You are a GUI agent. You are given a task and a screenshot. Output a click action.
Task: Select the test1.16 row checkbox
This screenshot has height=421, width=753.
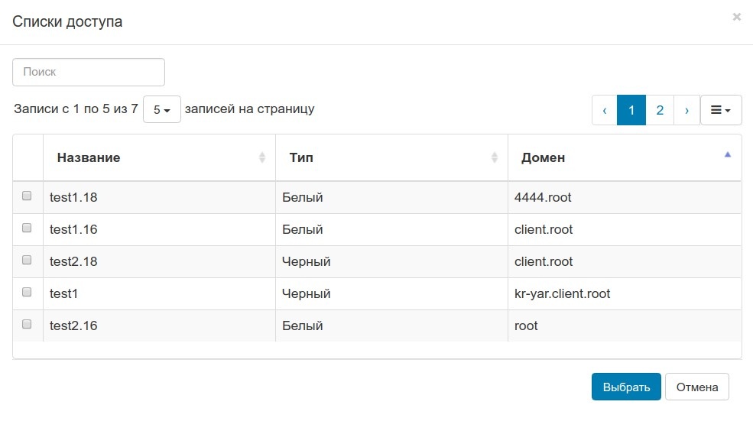point(27,228)
